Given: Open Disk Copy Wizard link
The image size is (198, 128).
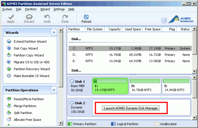Looking at the screenshot, I should click(x=26, y=48).
